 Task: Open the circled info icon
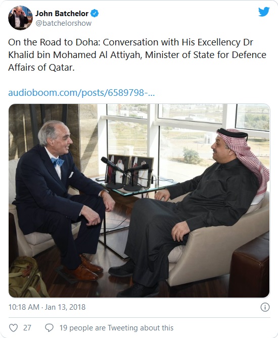[x=265, y=307]
